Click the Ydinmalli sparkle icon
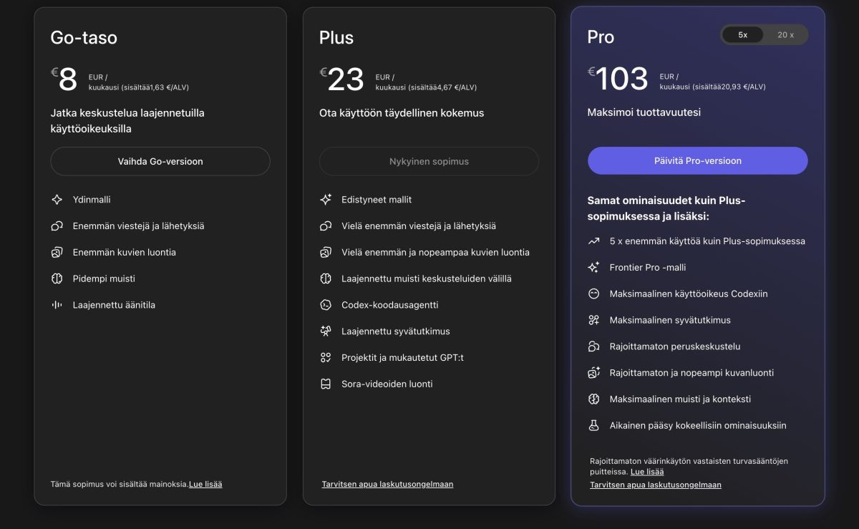Viewport: 859px width, 529px height. (58, 199)
